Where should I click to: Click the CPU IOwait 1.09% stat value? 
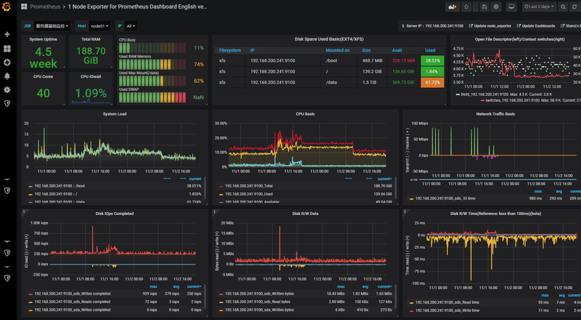pyautogui.click(x=91, y=93)
